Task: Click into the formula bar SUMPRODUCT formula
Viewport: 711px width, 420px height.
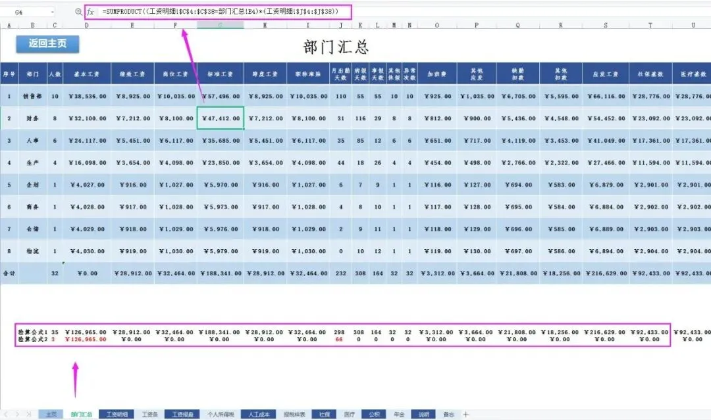Action: 221,11
